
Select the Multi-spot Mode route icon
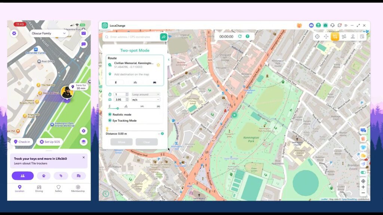coord(344,36)
